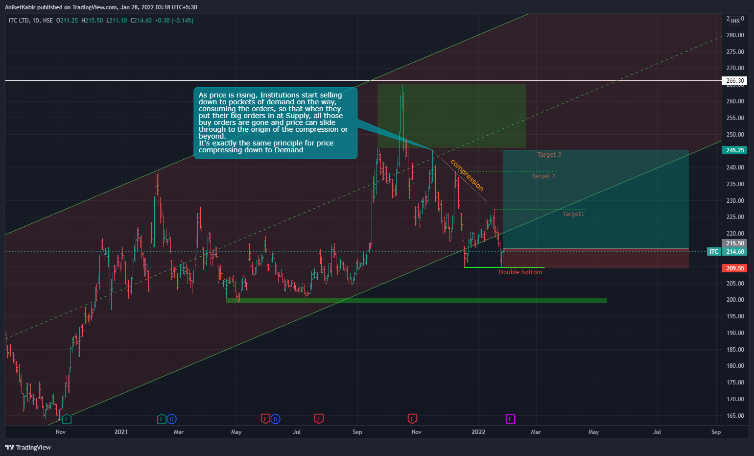Open the INR currency selector on price axis
Viewport: 754px width, 456px height.
point(735,21)
